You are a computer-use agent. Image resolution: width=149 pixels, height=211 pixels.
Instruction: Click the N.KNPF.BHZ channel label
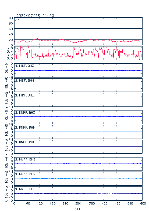pyautogui.click(x=25, y=113)
